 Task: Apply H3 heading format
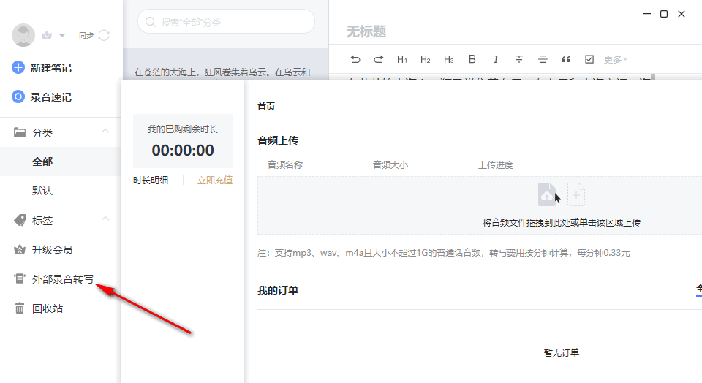(x=449, y=59)
